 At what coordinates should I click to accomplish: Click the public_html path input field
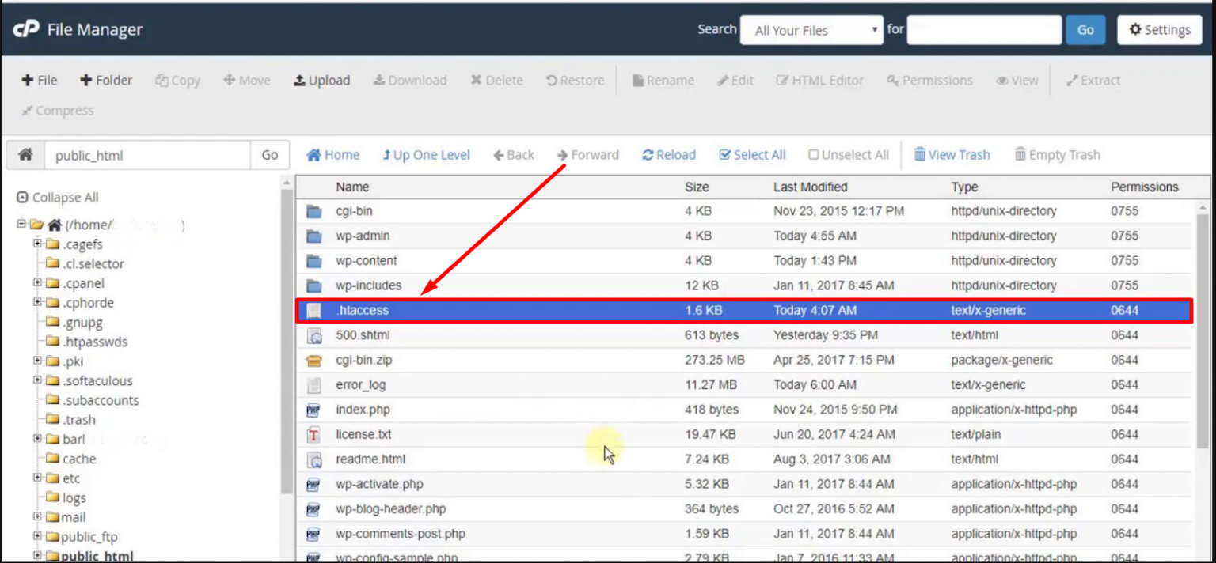[x=147, y=156]
